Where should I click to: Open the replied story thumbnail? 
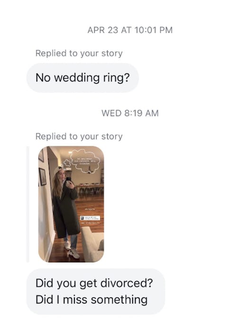(x=71, y=204)
